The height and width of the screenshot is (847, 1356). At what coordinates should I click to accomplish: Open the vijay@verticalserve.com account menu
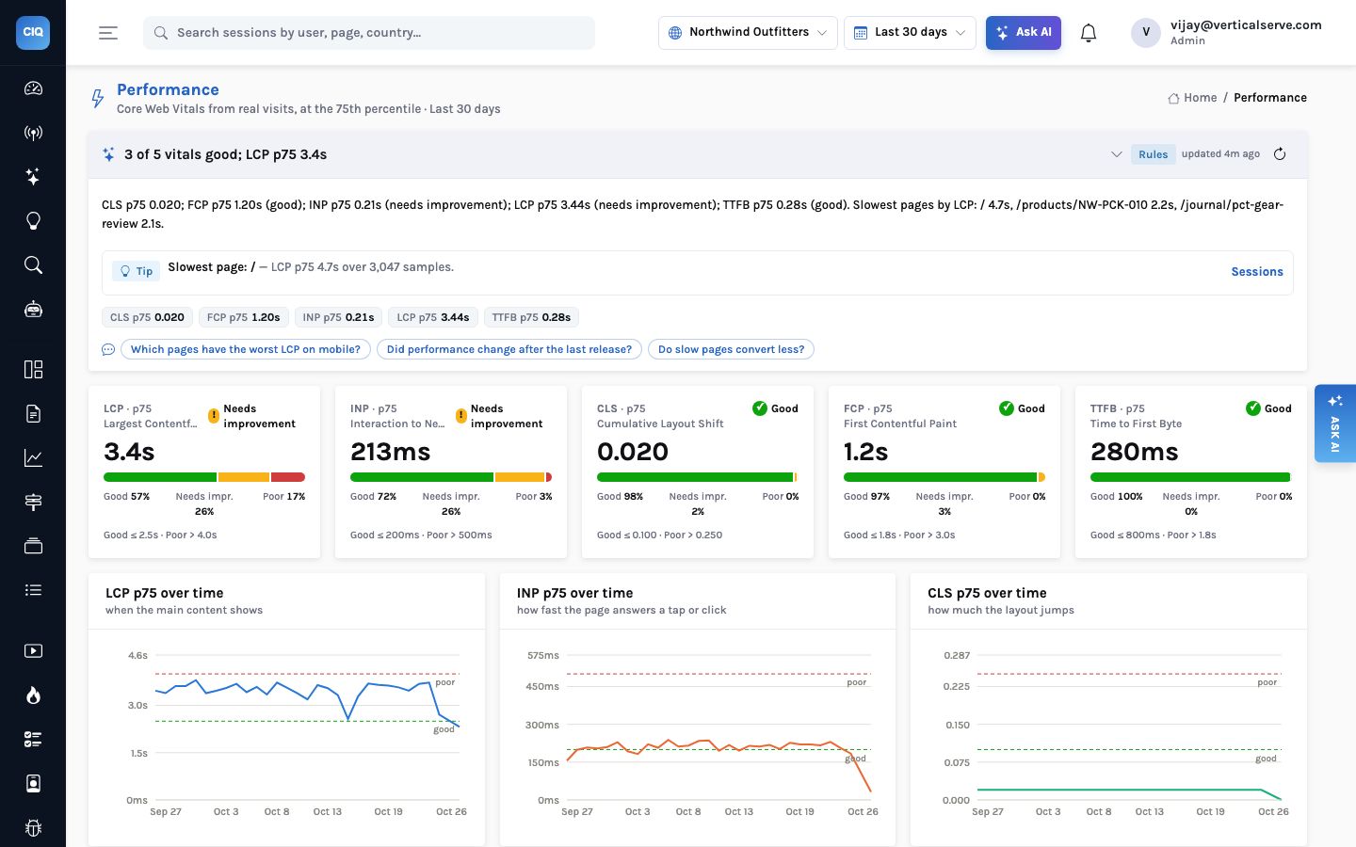coord(1226,32)
